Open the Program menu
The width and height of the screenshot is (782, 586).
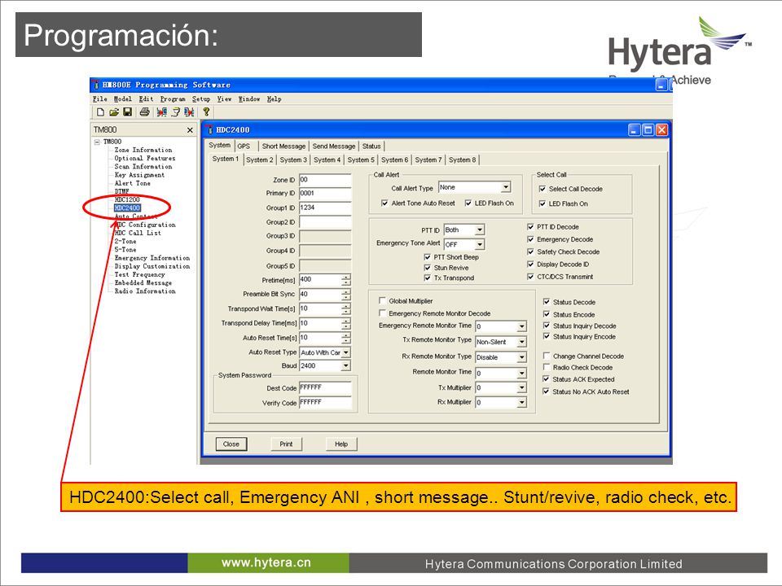click(173, 99)
